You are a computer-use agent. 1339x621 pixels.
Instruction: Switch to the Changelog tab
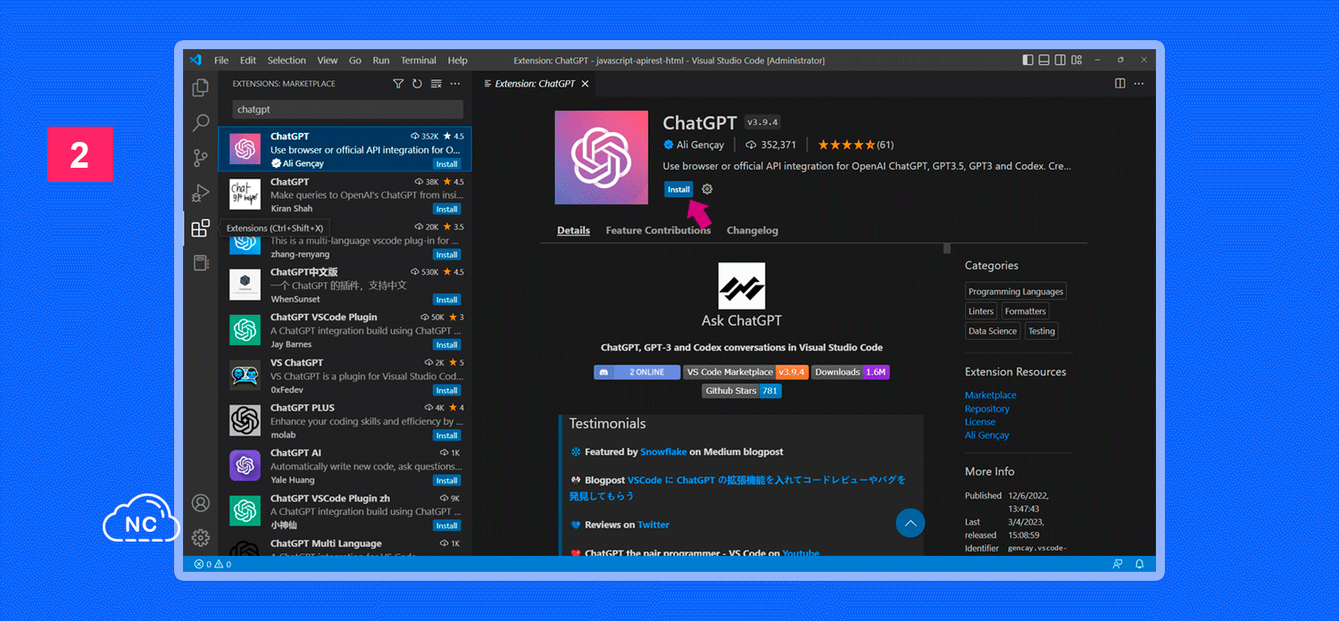coord(753,230)
